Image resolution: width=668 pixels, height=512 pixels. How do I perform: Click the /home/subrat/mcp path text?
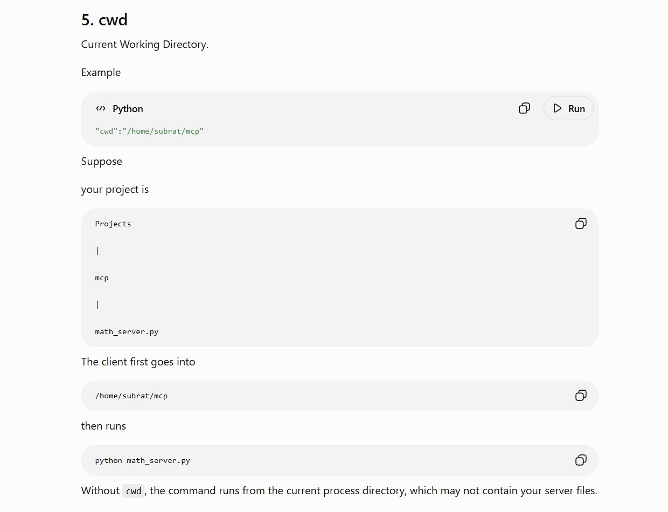(x=131, y=396)
